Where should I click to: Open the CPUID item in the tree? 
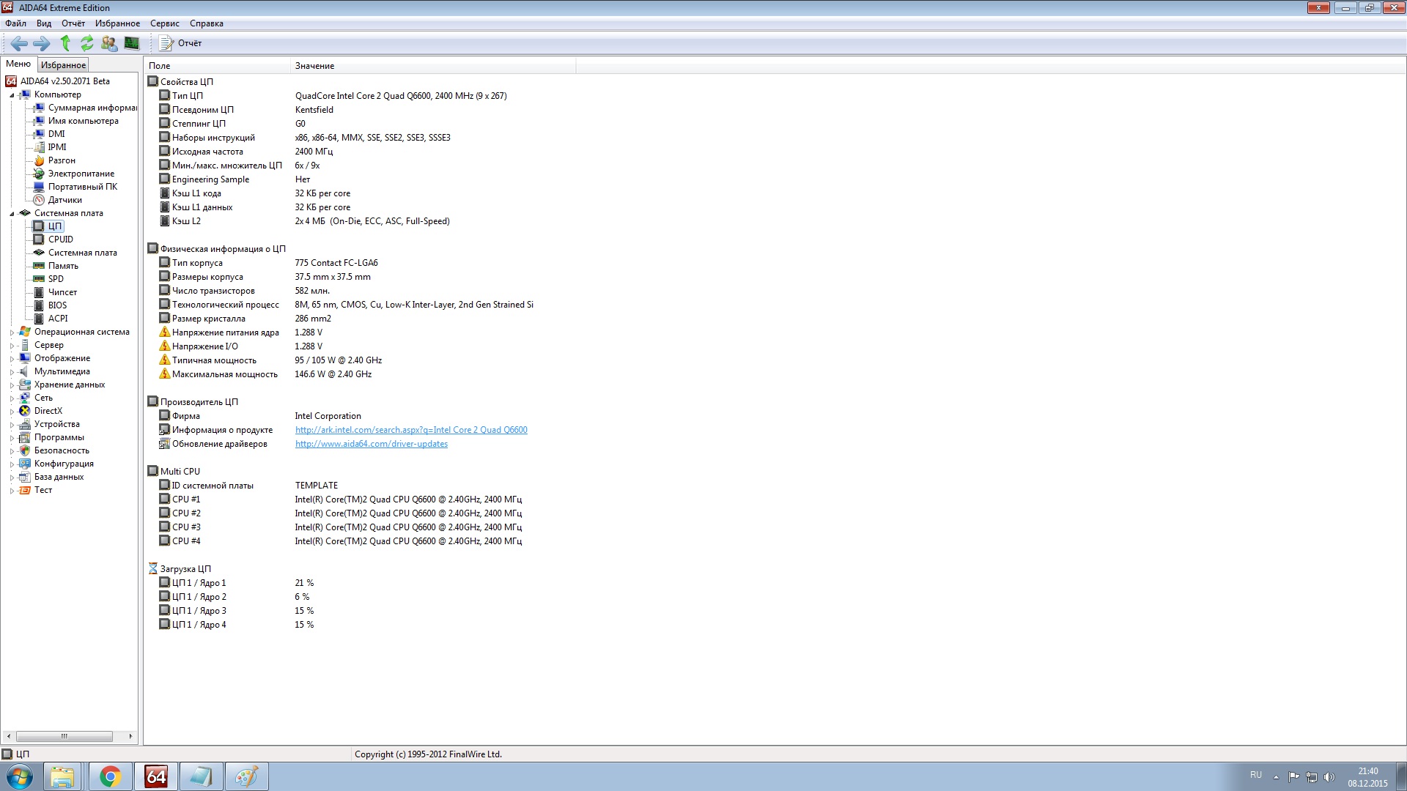click(60, 239)
